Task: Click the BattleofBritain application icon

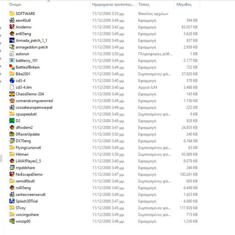Action: [x=12, y=67]
